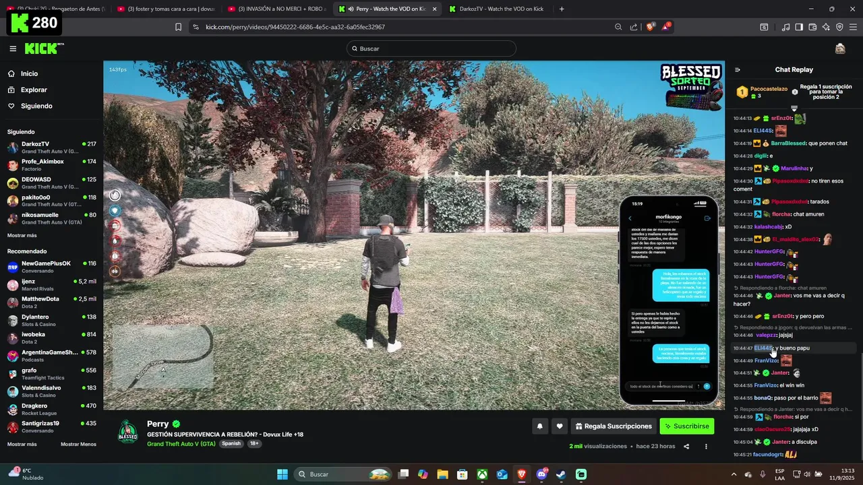863x485 pixels.
Task: Open Leo AI sparkle icon
Action: coord(826,27)
